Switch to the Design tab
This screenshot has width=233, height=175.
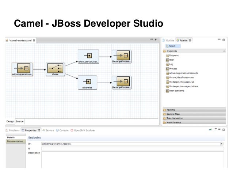pos(10,121)
